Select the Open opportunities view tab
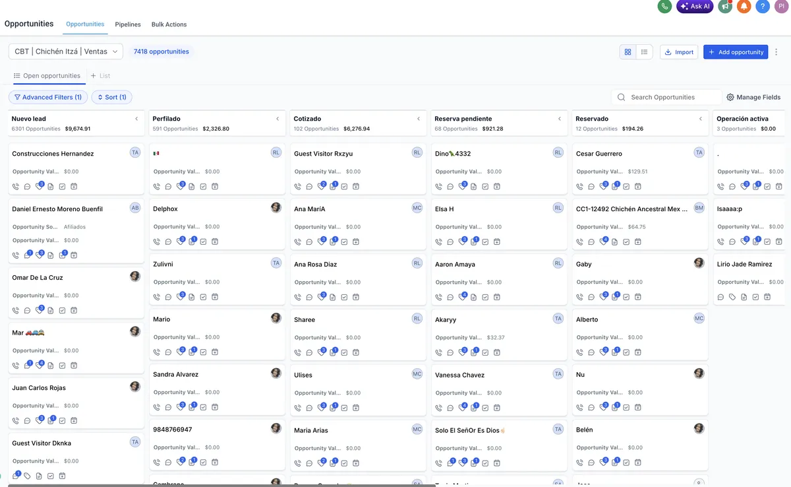The height and width of the screenshot is (487, 791). tap(47, 76)
